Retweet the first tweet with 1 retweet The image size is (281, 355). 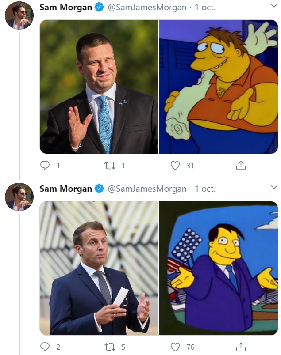109,166
